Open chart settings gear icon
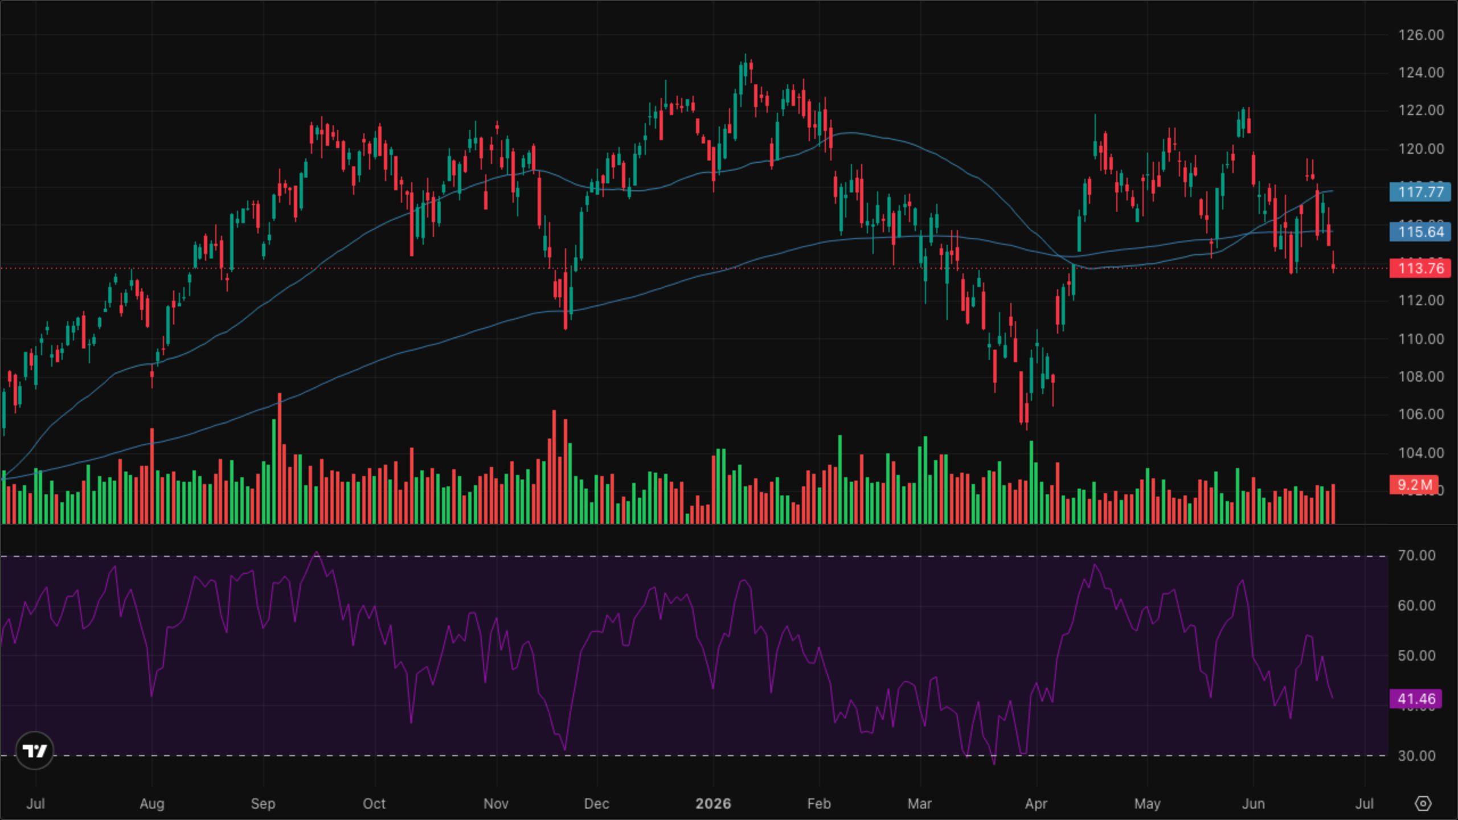 (x=1423, y=803)
